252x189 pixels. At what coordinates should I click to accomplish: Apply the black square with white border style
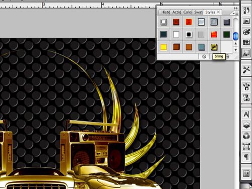pos(189,34)
